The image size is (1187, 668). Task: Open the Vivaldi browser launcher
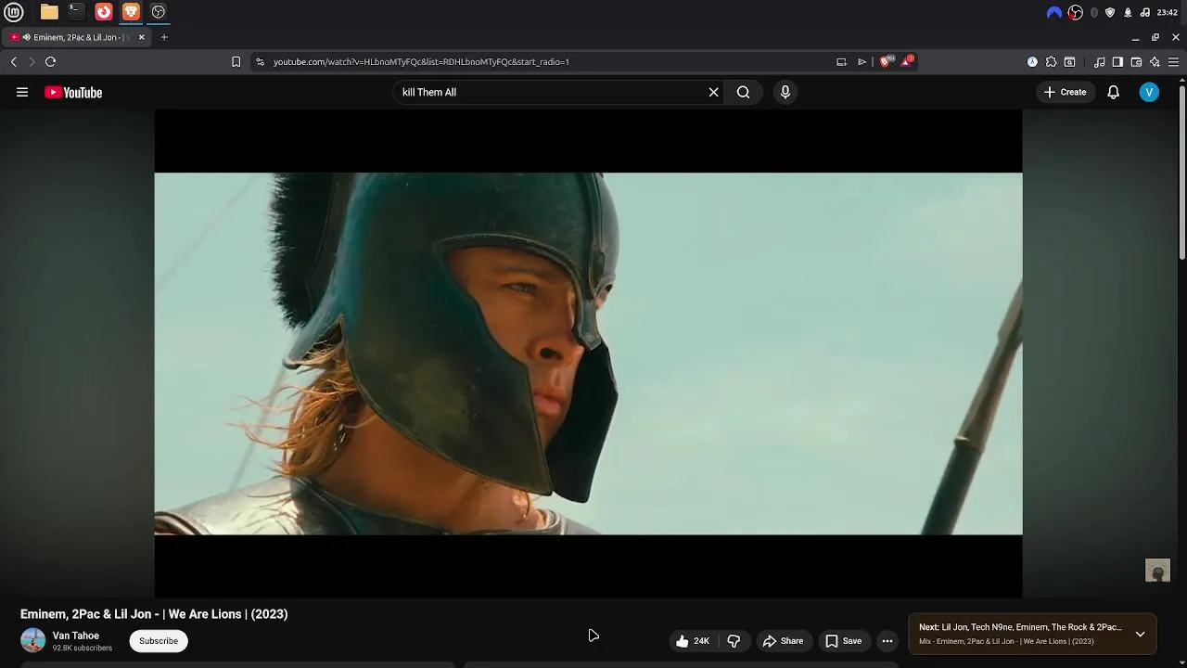coord(104,12)
